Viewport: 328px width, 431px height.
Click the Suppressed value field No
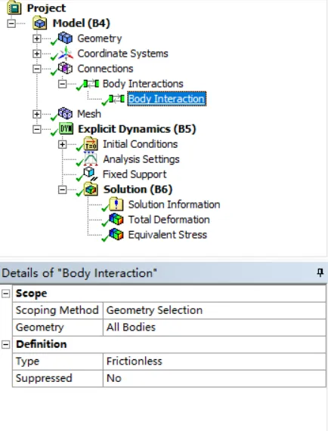(x=215, y=378)
